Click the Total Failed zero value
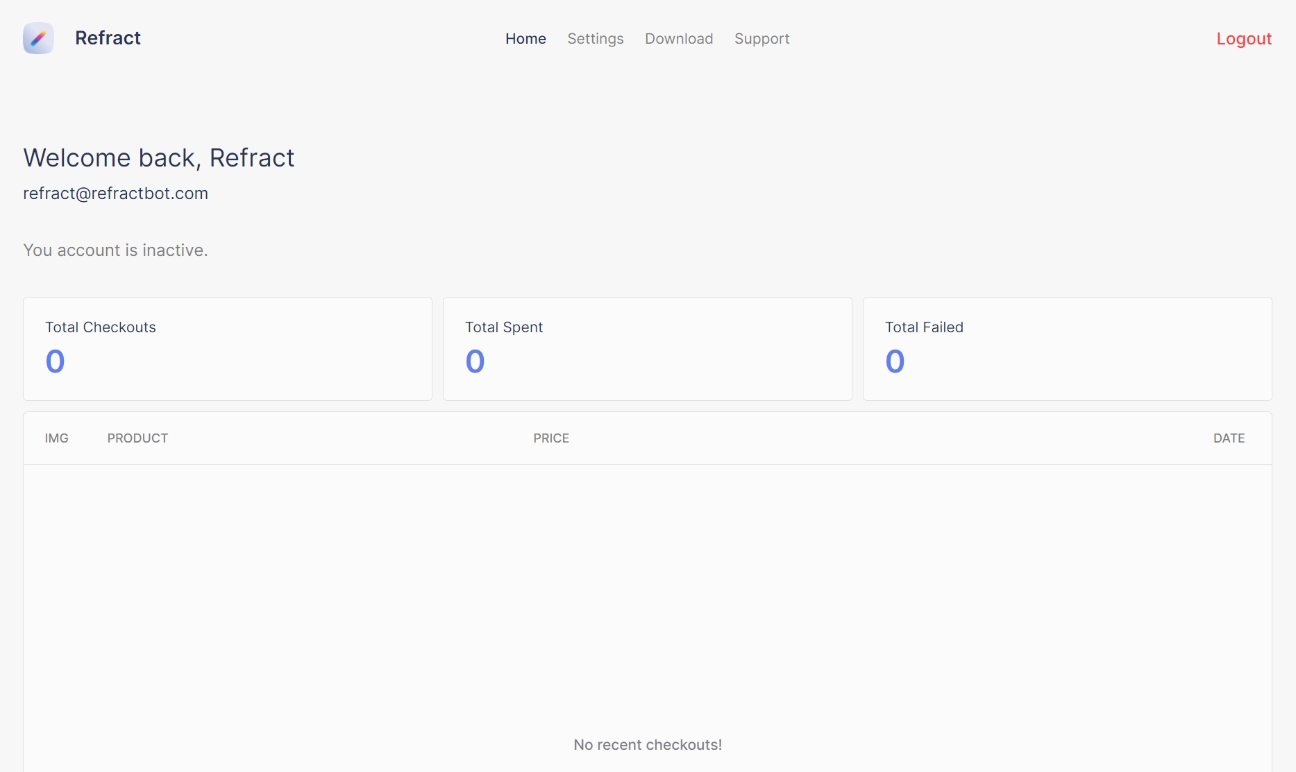The height and width of the screenshot is (772, 1296). 895,361
